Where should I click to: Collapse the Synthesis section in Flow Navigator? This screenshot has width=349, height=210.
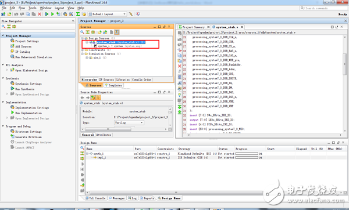click(x=3, y=78)
